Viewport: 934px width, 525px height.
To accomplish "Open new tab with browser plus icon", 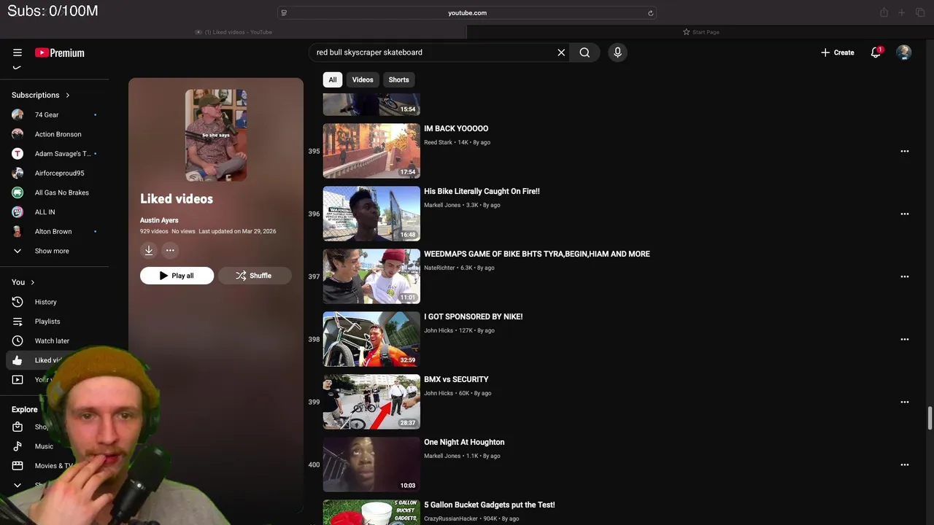I will pos(902,12).
